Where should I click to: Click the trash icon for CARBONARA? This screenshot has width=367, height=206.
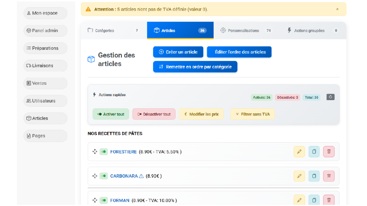329,176
